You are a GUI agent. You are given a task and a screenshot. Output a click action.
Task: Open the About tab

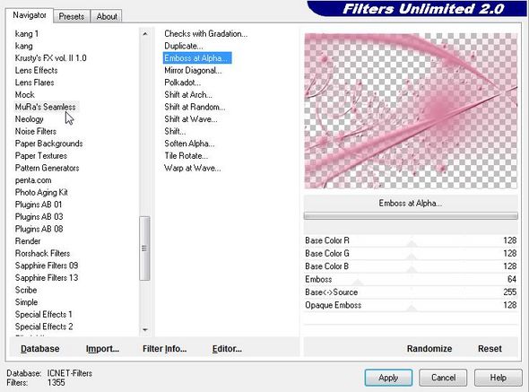[x=107, y=16]
